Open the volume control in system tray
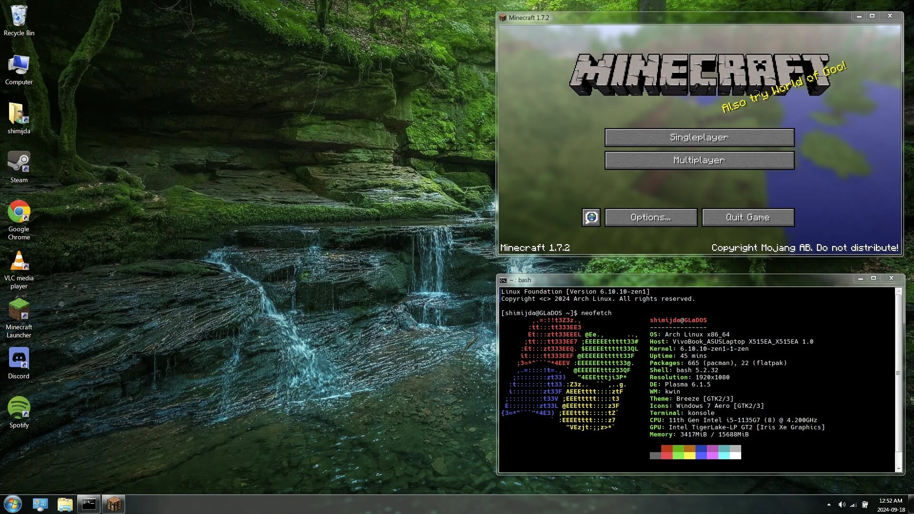Viewport: 914px width, 514px height. click(842, 504)
